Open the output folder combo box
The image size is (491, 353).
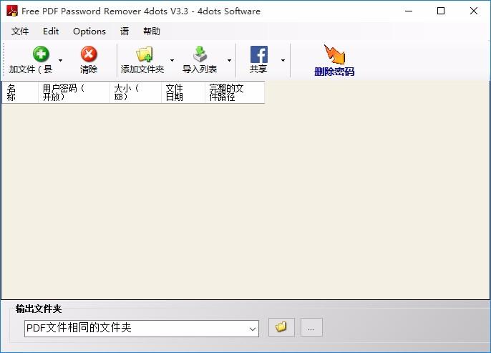click(142, 328)
